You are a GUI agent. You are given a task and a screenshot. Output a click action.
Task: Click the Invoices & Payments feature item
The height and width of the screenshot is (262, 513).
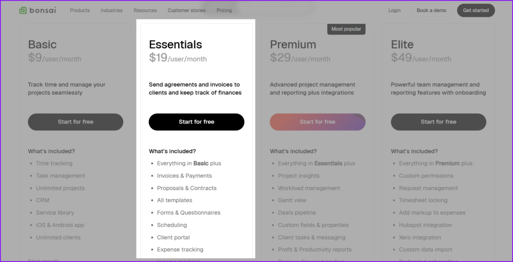(184, 176)
